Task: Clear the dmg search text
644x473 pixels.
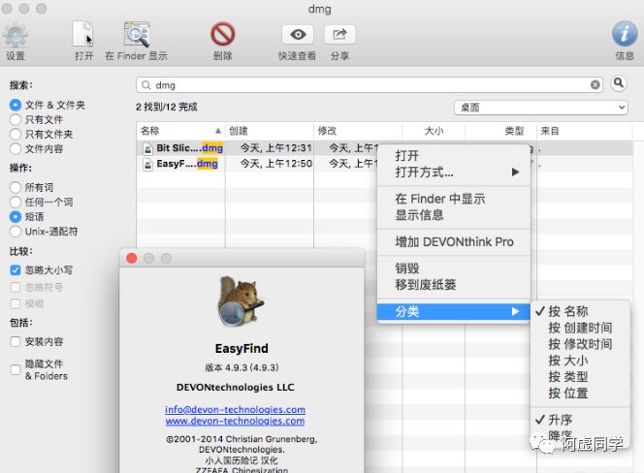Action: (x=595, y=85)
